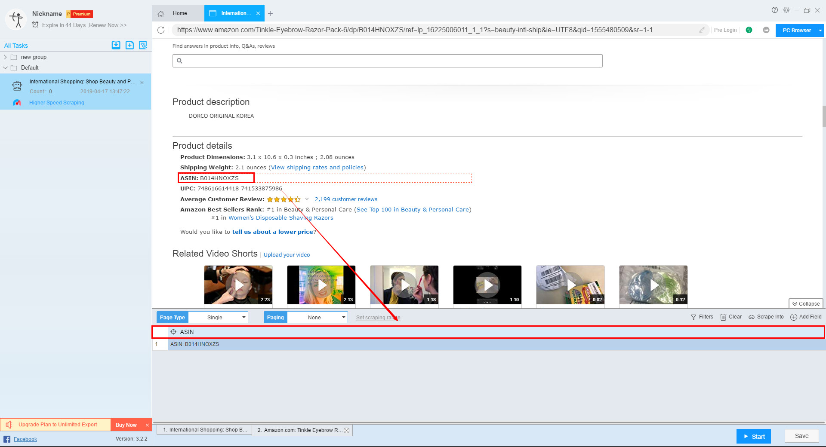Click Set scraping range link

(x=378, y=318)
